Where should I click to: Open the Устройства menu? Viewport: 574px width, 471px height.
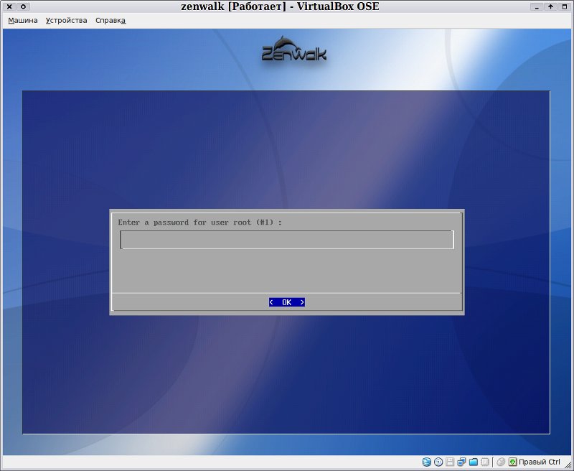(66, 21)
